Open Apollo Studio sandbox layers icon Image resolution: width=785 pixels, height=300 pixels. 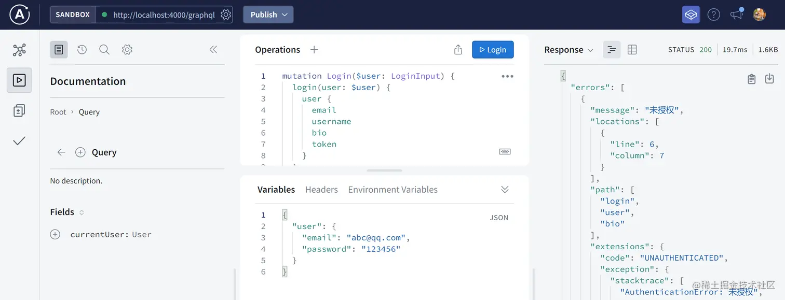tap(691, 15)
